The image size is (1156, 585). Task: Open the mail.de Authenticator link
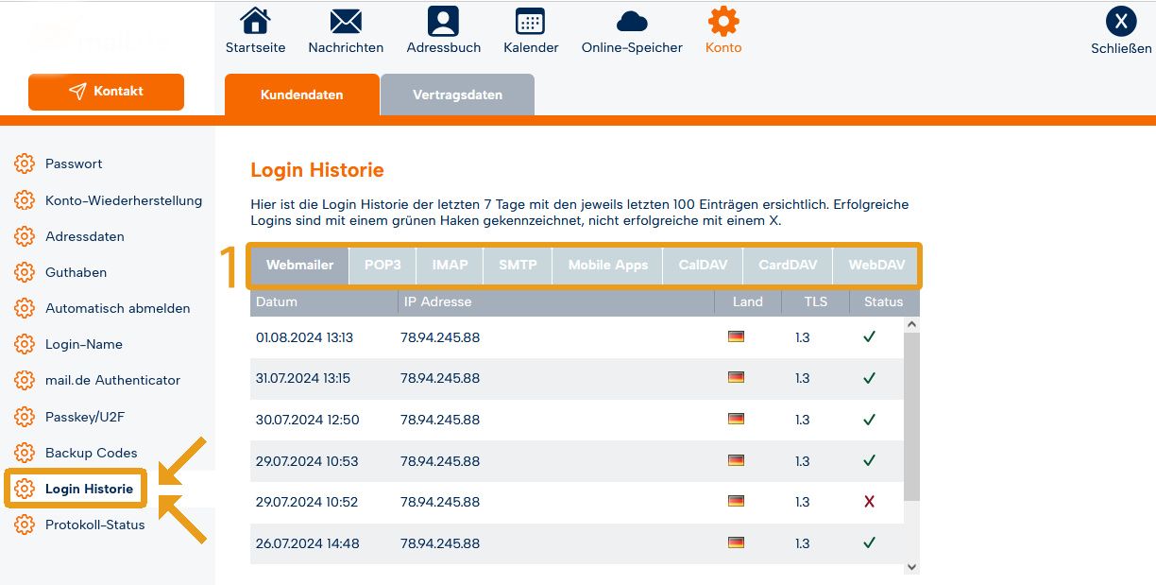pyautogui.click(x=112, y=380)
